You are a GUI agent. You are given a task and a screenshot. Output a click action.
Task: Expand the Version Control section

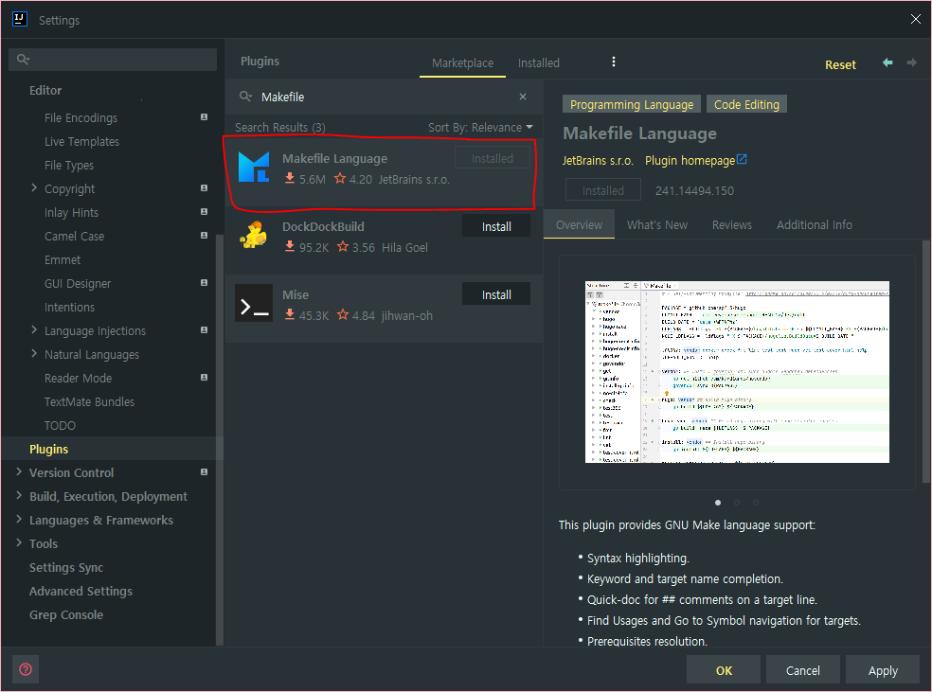point(19,471)
